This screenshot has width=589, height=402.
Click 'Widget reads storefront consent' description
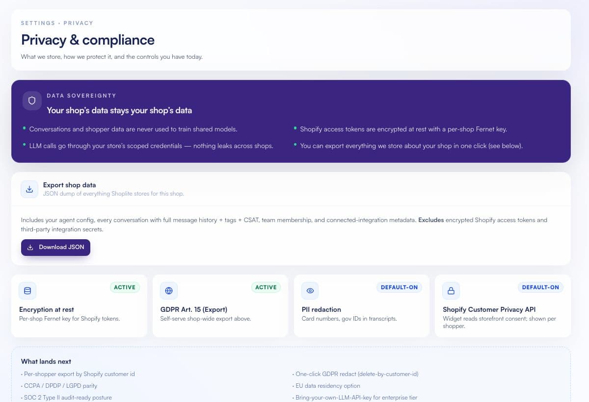coord(500,322)
